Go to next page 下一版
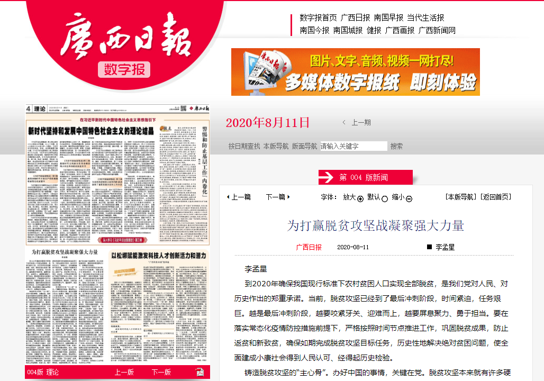This screenshot has height=381, width=544. pos(161,372)
